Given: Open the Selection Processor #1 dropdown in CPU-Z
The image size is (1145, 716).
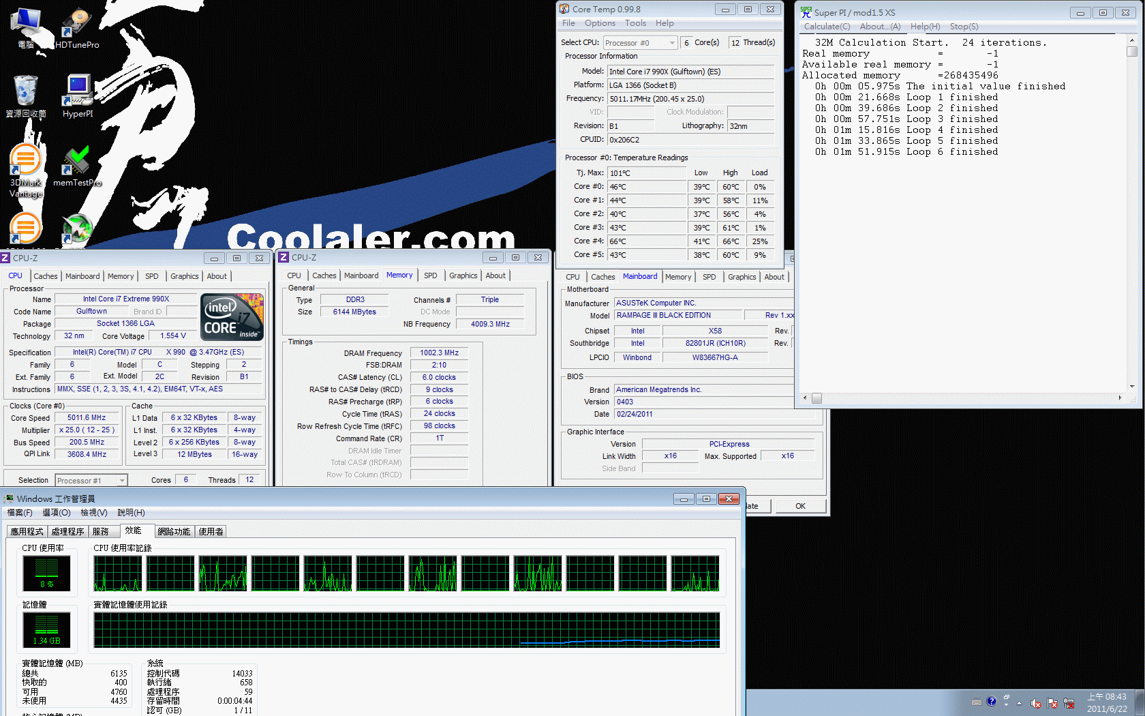Looking at the screenshot, I should (91, 480).
